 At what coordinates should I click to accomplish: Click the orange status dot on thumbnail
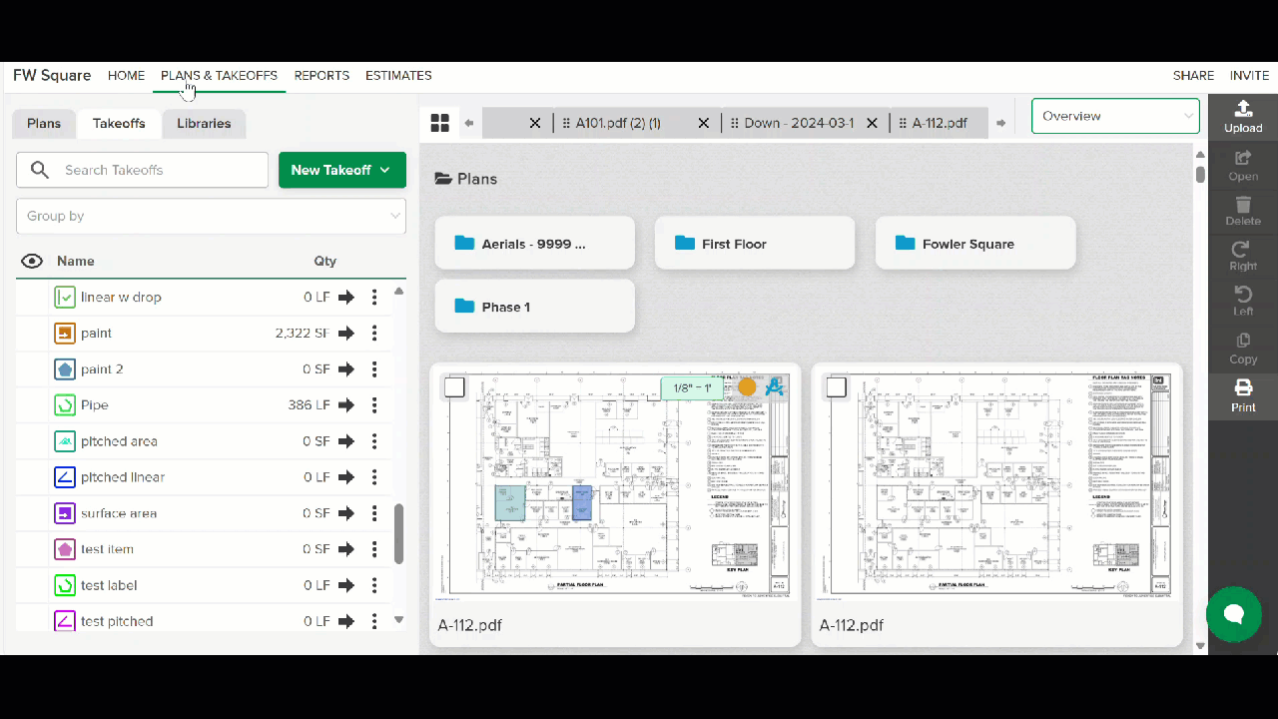[x=747, y=387]
